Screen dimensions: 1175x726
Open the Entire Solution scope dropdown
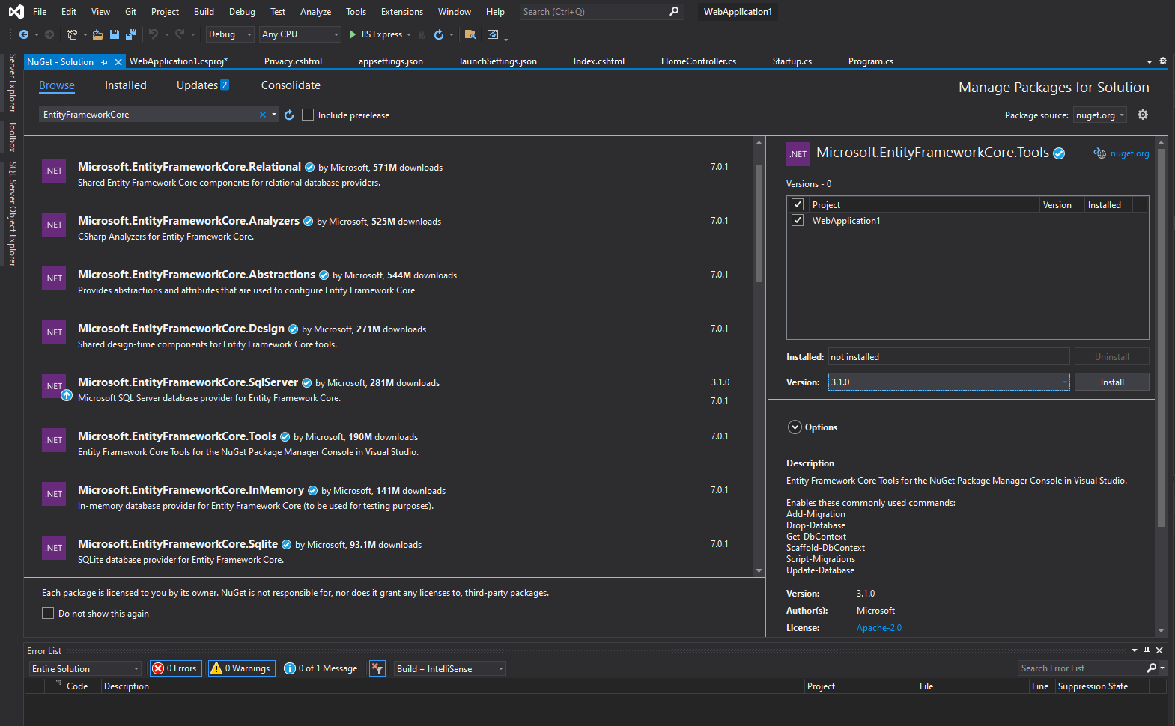tap(85, 668)
